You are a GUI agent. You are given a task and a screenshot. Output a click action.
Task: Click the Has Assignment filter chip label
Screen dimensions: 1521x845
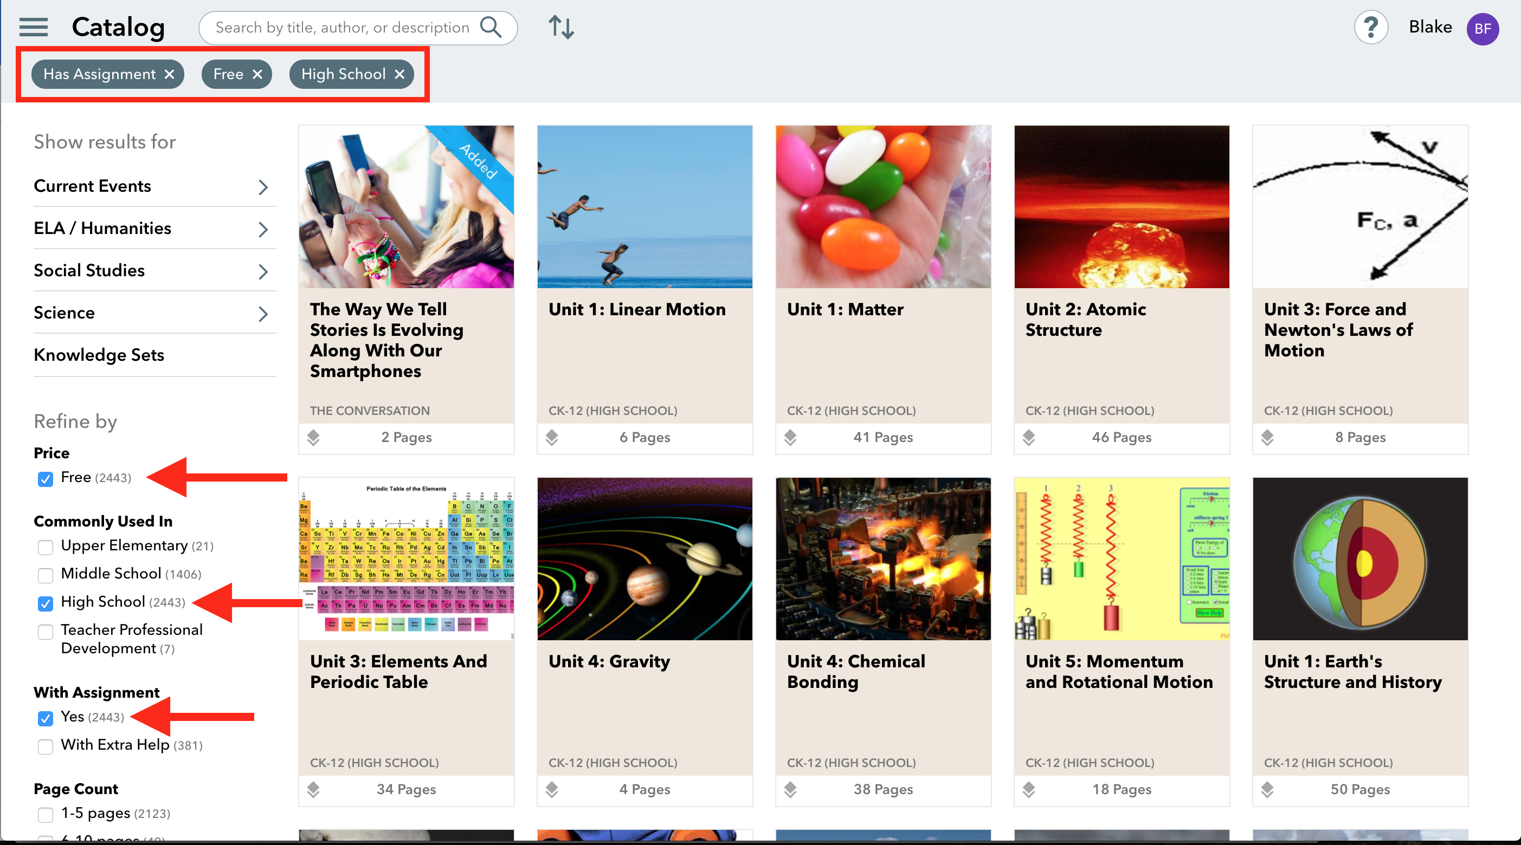pos(99,74)
